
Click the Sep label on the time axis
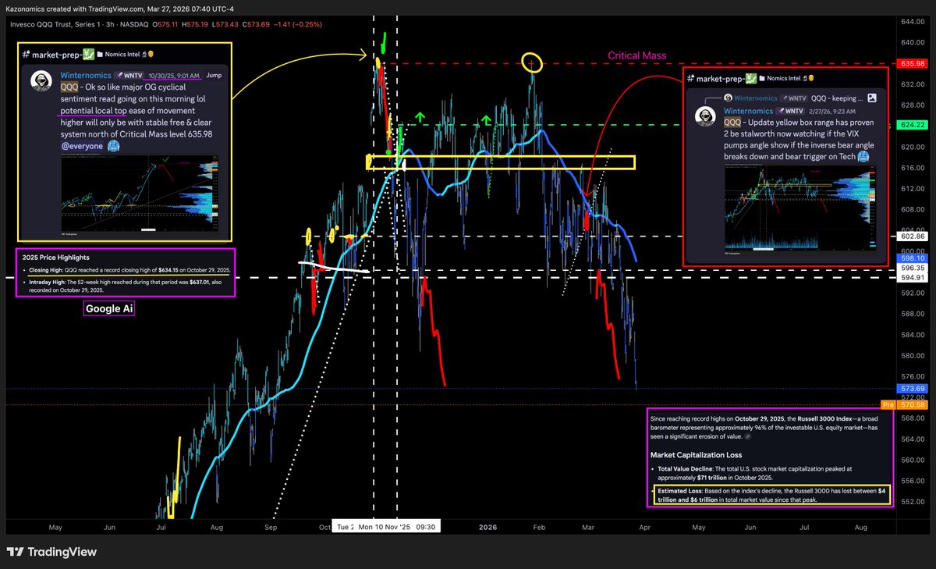click(x=271, y=527)
